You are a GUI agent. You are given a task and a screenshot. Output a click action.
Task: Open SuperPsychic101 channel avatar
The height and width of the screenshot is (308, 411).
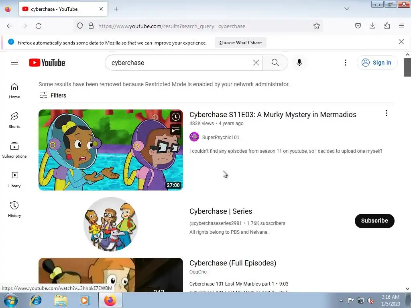[x=194, y=137]
